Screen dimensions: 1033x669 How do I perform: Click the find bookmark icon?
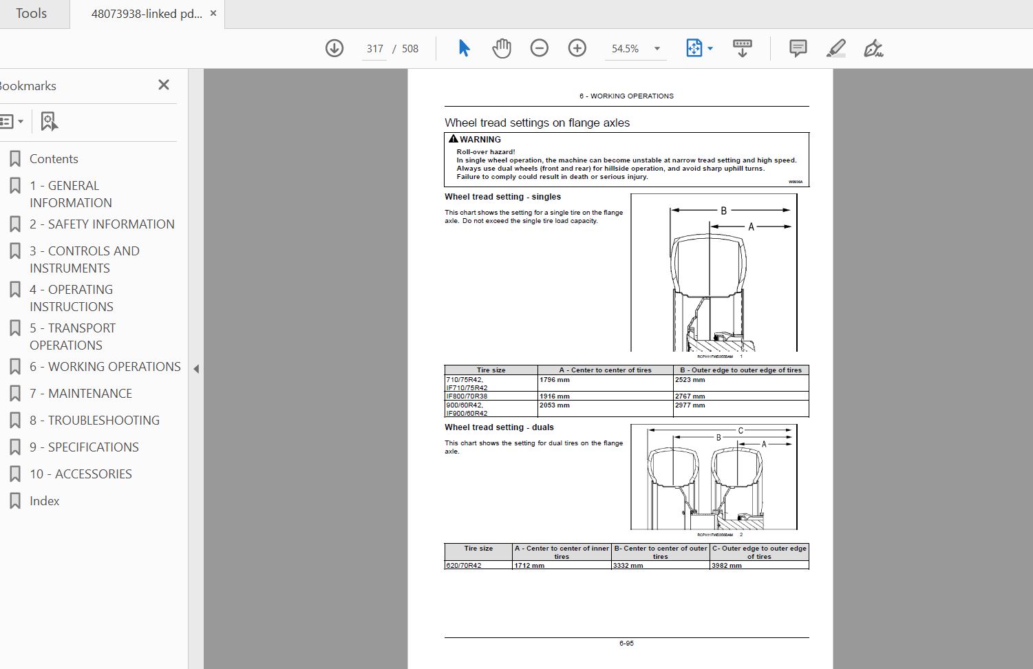(x=48, y=121)
